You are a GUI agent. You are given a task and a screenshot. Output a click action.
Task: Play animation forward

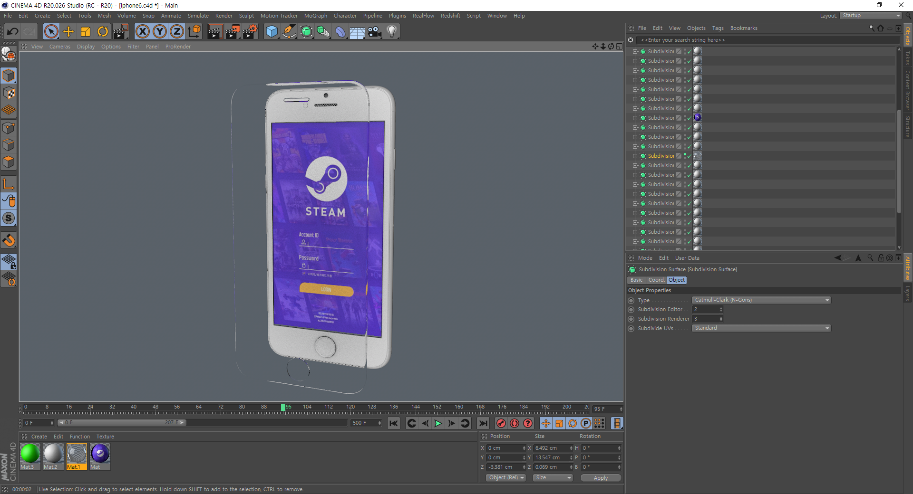(438, 423)
